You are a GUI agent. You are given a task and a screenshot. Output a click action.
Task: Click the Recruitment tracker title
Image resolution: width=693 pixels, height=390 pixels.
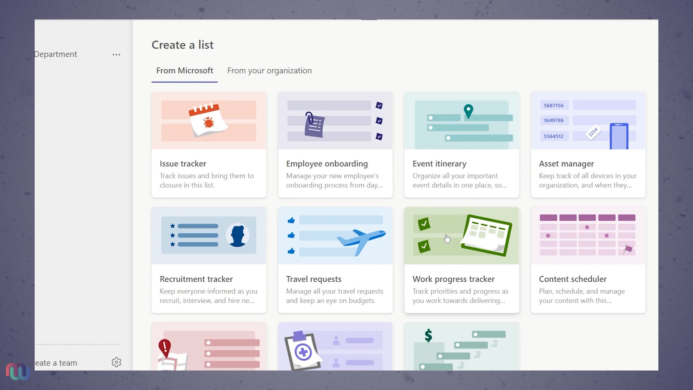[196, 279]
